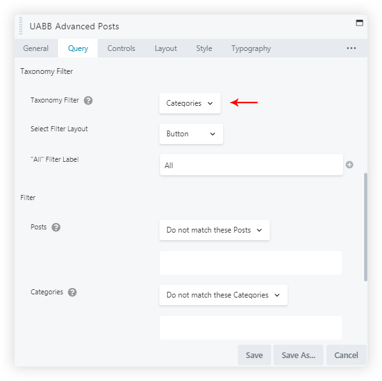Switch to the General tab
This screenshot has width=382, height=381.
coord(36,48)
